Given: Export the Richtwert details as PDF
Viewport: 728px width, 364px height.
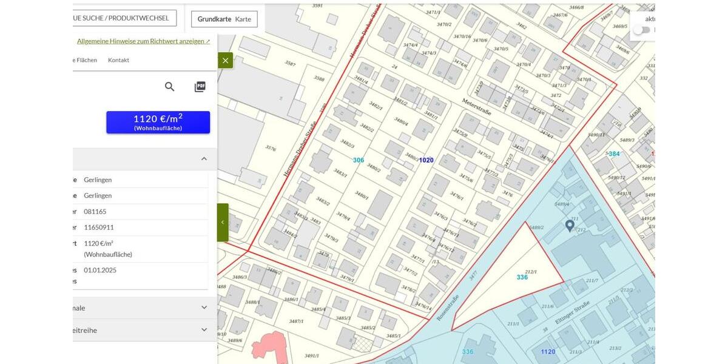Looking at the screenshot, I should click(x=200, y=87).
